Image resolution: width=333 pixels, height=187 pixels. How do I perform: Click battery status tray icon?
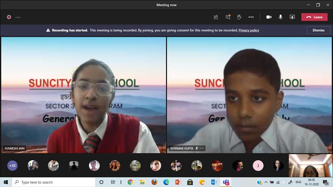tap(272, 182)
